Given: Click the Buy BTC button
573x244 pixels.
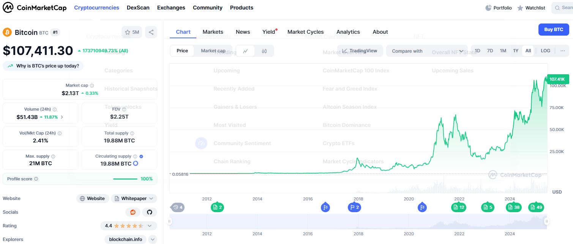Looking at the screenshot, I should click(554, 30).
